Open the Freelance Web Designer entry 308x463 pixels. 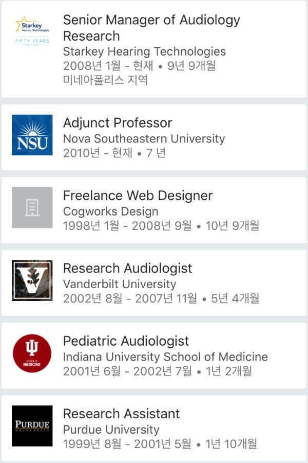click(x=138, y=195)
